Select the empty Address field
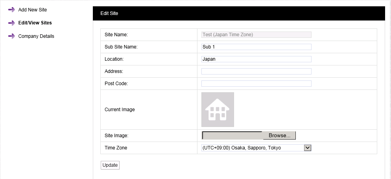The width and height of the screenshot is (391, 179). click(x=256, y=71)
